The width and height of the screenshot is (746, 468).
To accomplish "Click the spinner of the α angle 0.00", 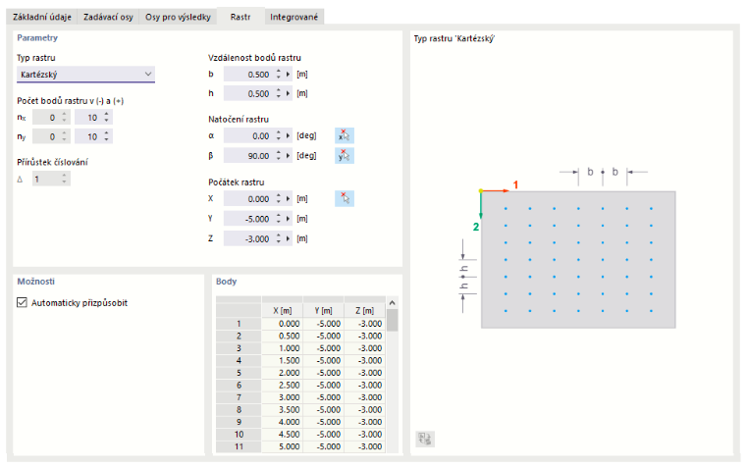I will pos(279,136).
